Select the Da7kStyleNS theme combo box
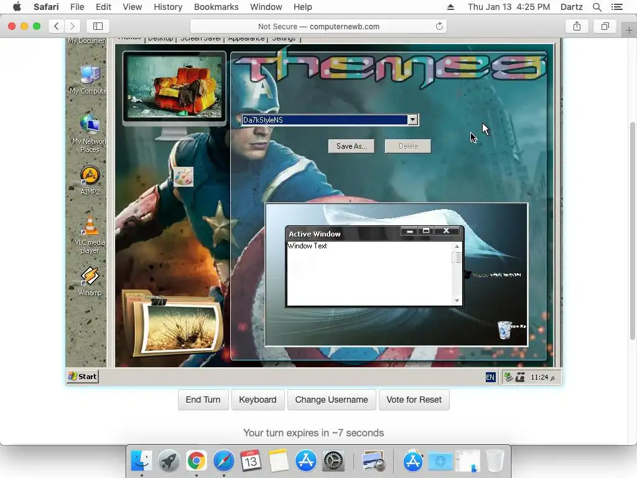The image size is (637, 478). coord(330,119)
